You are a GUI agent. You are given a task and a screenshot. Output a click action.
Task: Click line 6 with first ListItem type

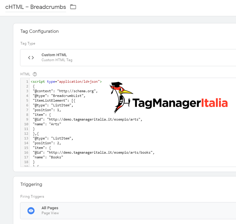[x=53, y=105]
